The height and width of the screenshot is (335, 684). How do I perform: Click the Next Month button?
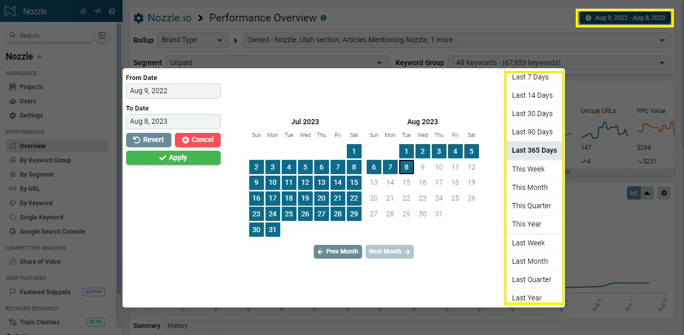pos(390,252)
